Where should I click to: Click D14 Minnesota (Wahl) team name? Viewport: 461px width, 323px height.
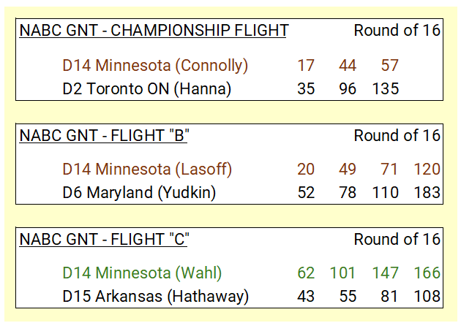[142, 273]
